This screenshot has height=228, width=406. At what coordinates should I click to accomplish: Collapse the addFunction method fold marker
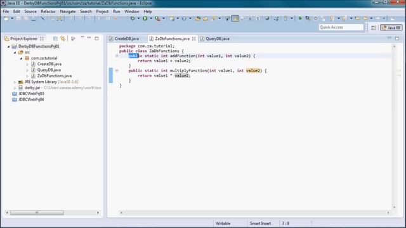(x=117, y=56)
